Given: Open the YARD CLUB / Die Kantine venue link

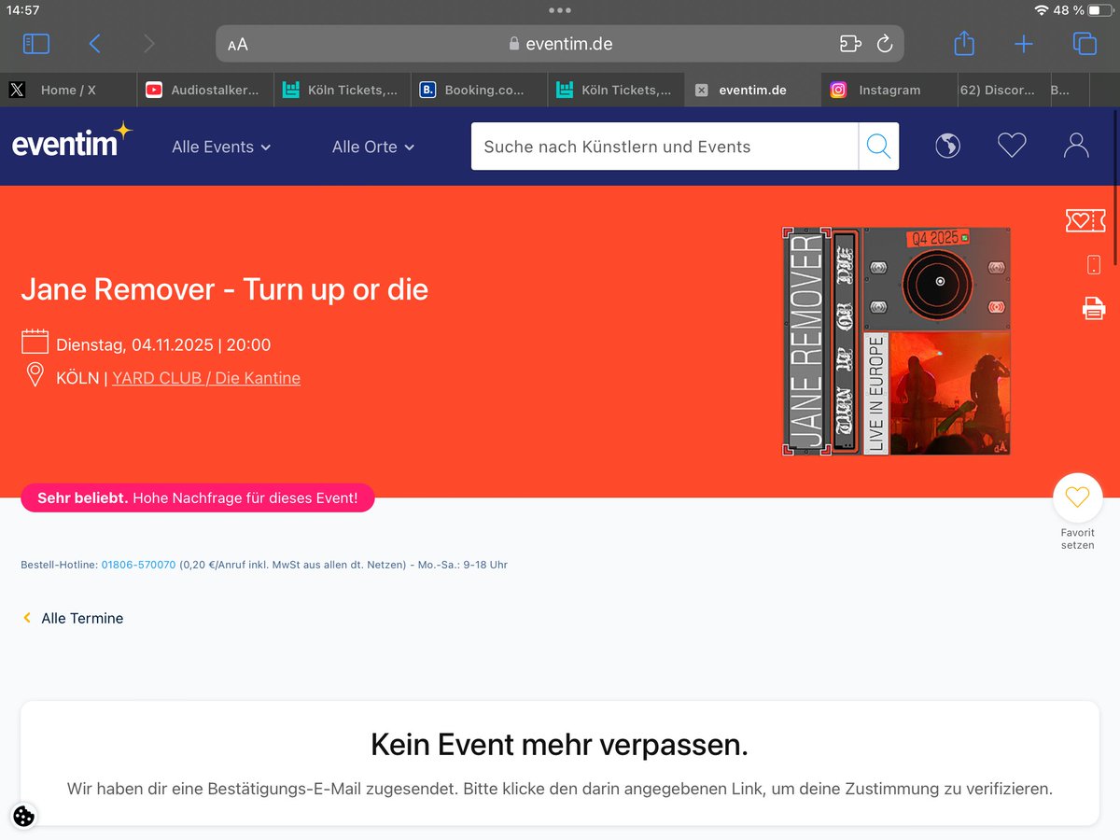Looking at the screenshot, I should [206, 378].
